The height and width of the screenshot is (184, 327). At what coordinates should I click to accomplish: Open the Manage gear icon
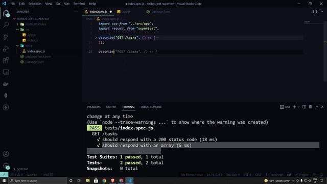[x=6, y=166]
